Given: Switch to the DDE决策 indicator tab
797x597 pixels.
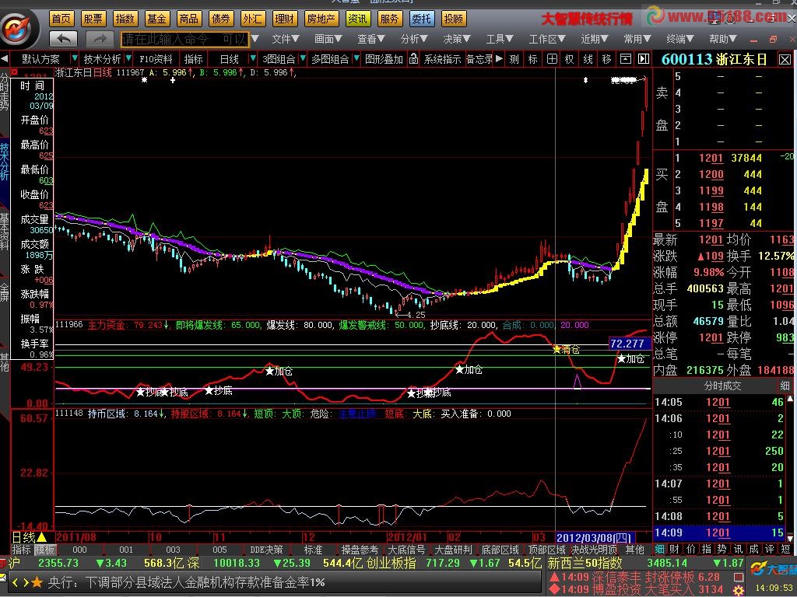Looking at the screenshot, I should pos(266,550).
